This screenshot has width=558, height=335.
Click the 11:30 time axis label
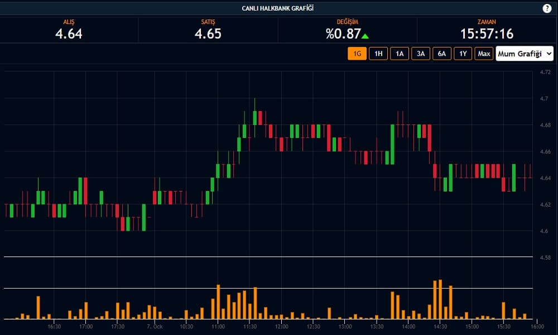click(x=250, y=327)
